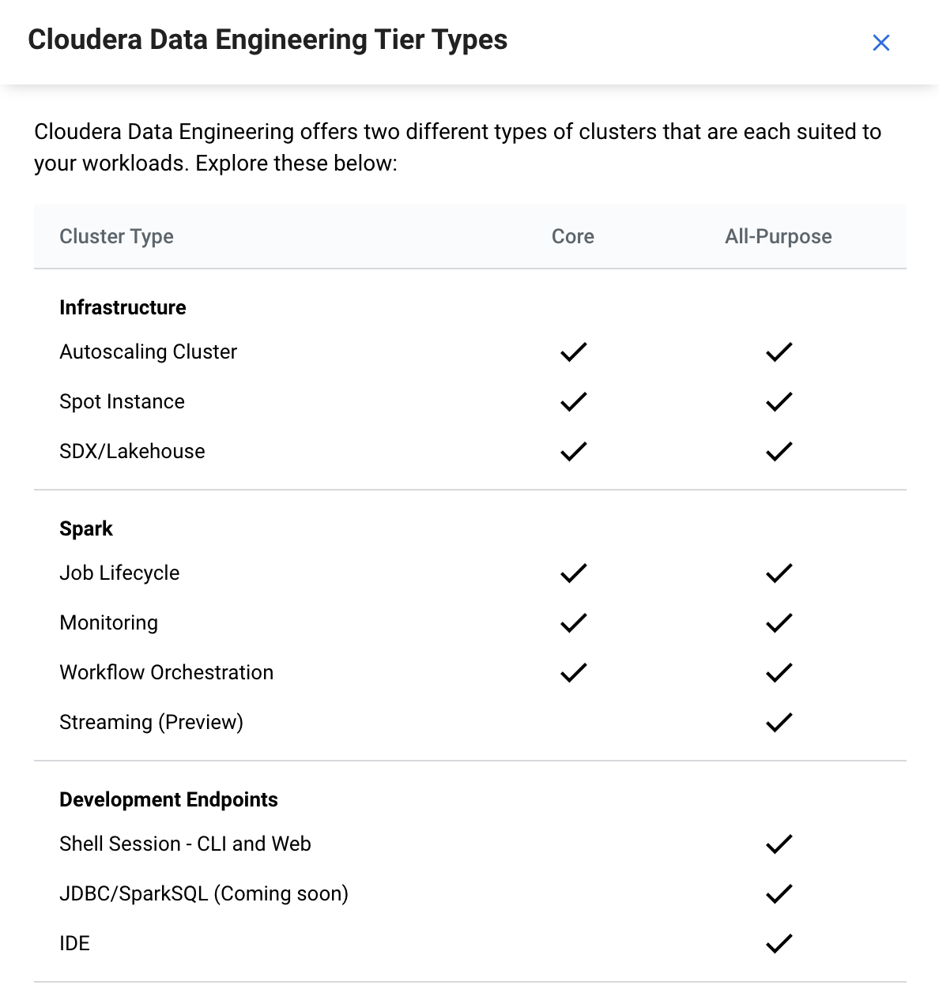Click the Development Endpoints section heading
Screen dimensions: 939x1000
168,799
